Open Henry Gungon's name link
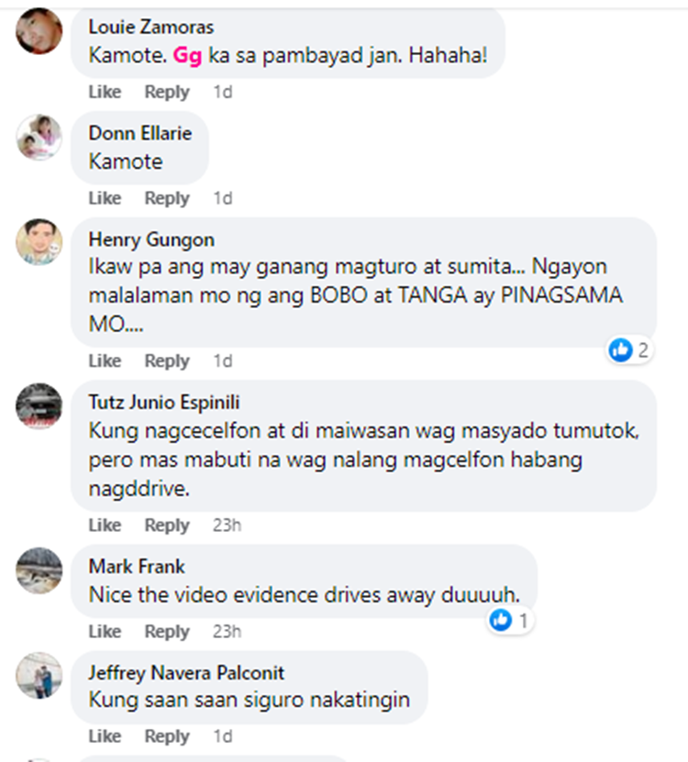The image size is (688, 762). [151, 239]
